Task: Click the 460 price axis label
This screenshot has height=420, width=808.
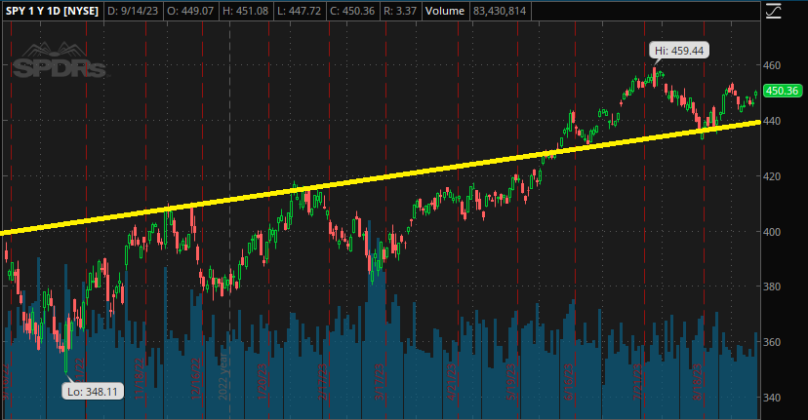Action: point(772,65)
